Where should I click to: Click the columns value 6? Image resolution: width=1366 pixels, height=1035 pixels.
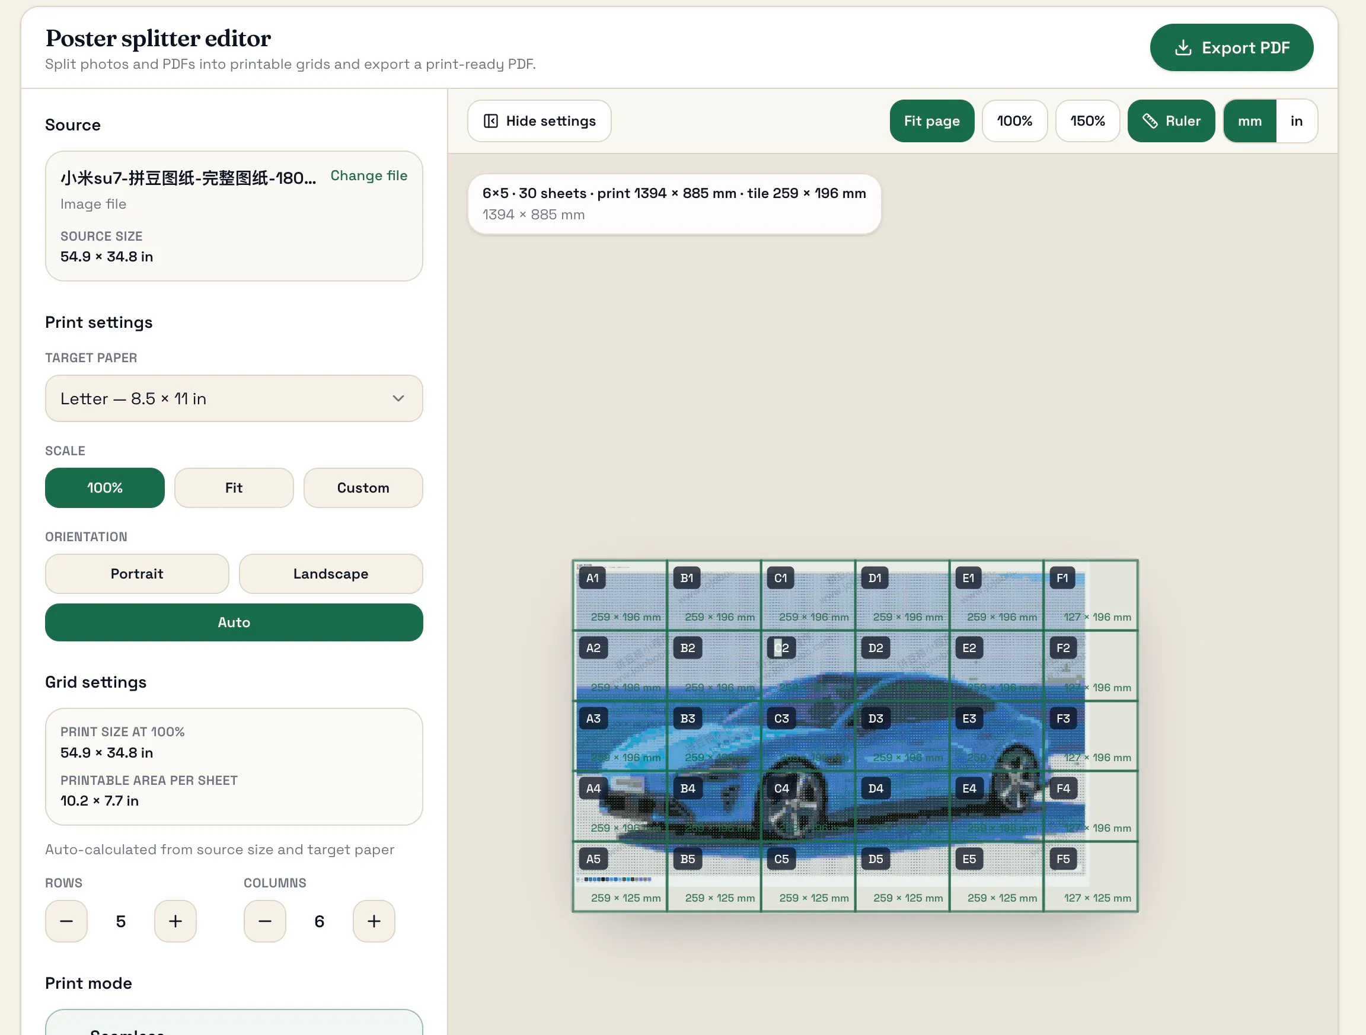tap(320, 921)
